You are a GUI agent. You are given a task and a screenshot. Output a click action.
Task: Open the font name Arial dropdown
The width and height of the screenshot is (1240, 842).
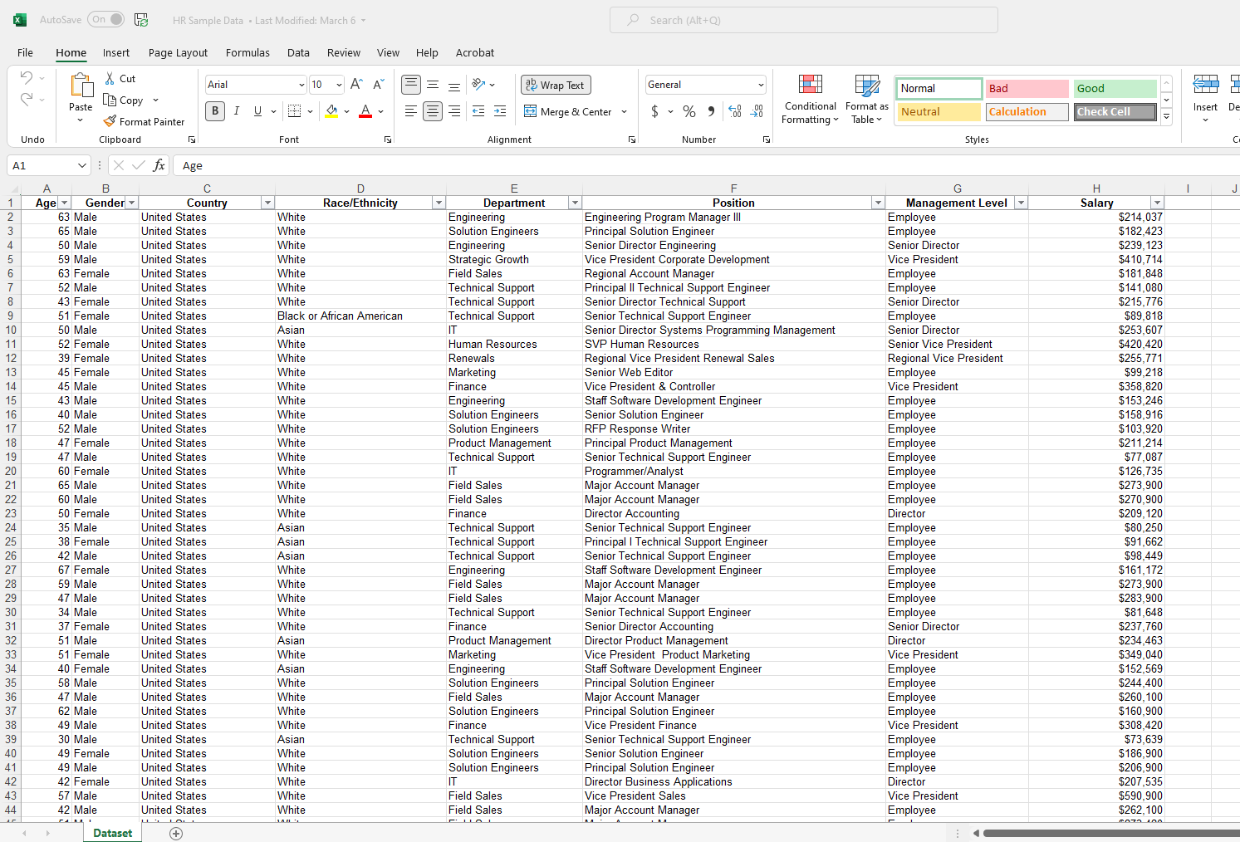(x=301, y=85)
